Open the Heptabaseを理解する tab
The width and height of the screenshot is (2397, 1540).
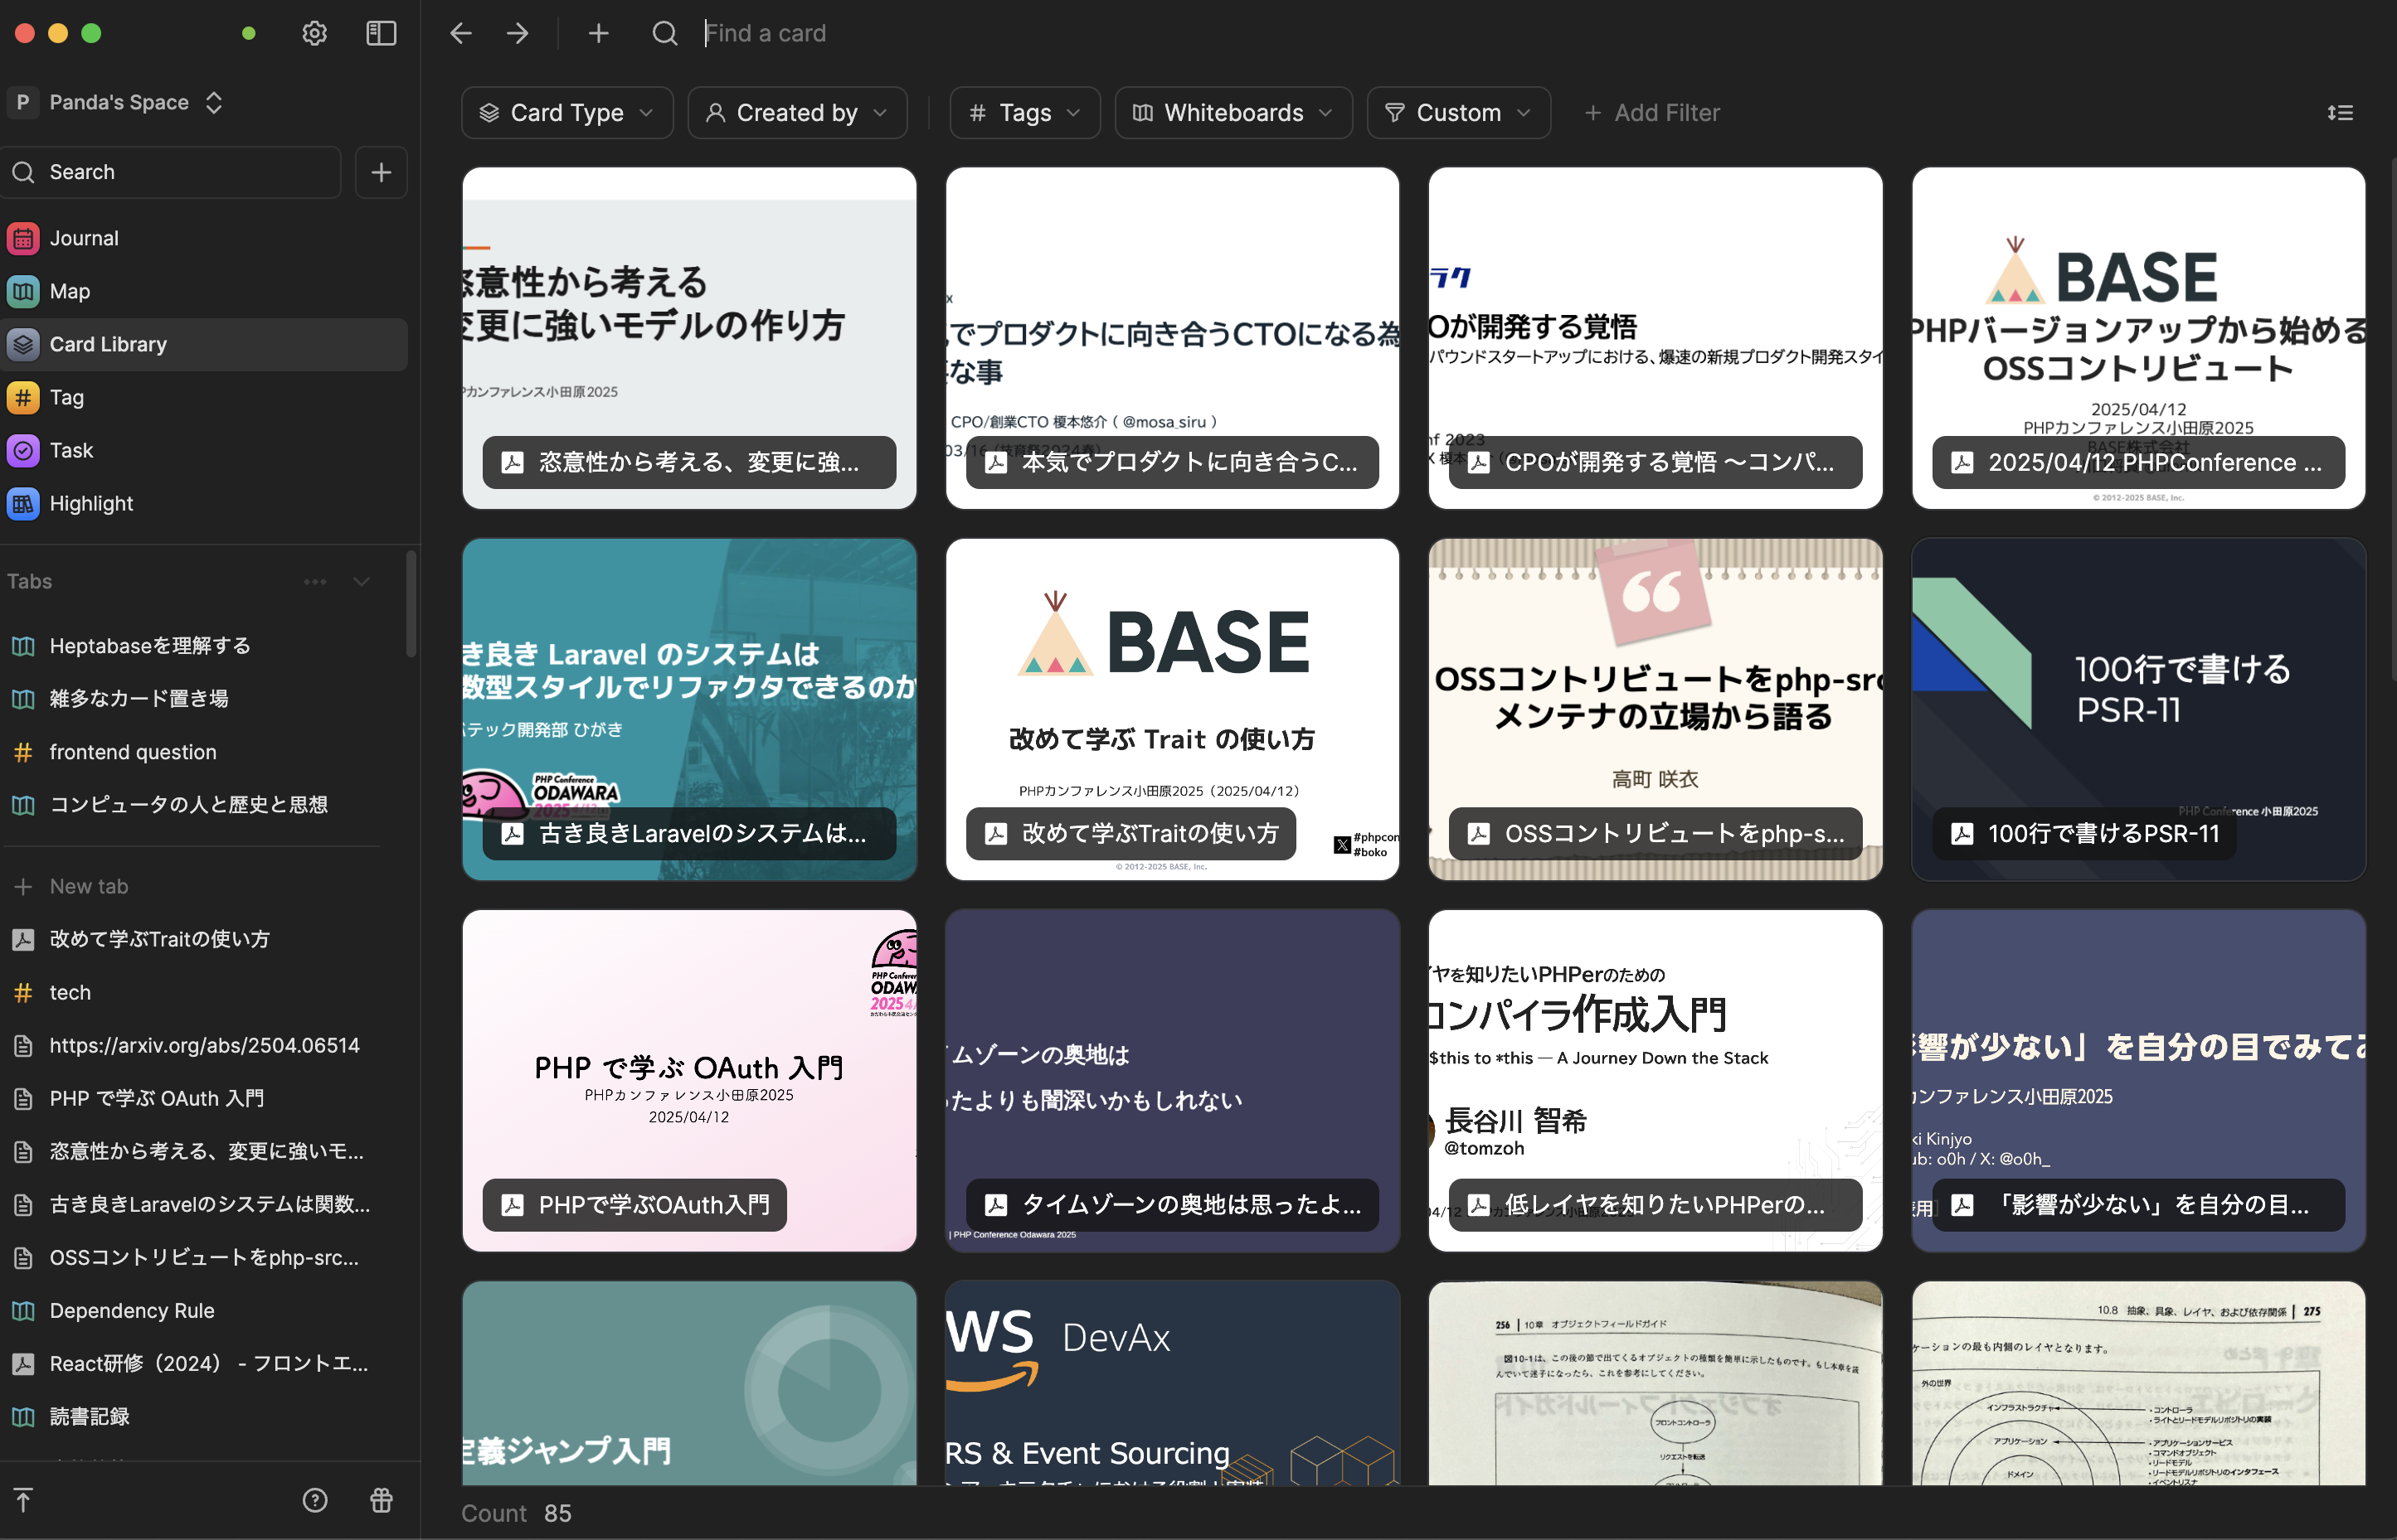click(x=150, y=645)
